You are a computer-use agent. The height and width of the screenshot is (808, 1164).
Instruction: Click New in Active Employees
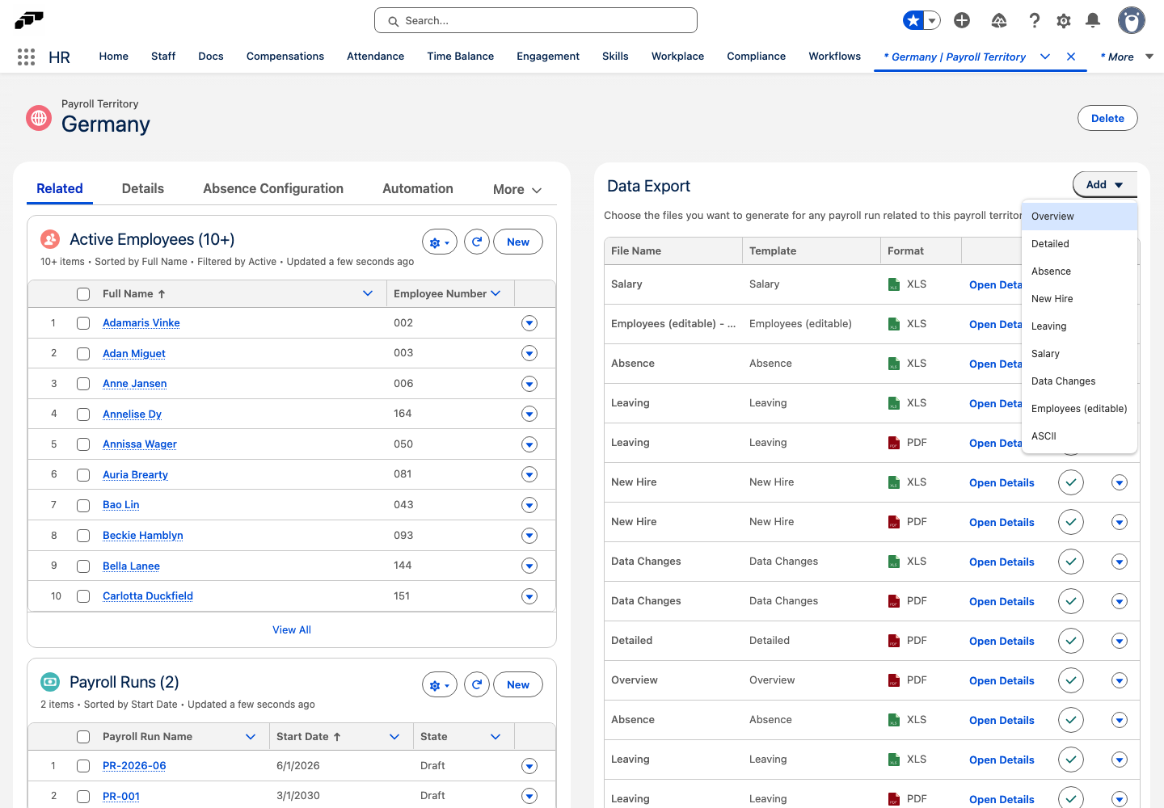coord(518,242)
